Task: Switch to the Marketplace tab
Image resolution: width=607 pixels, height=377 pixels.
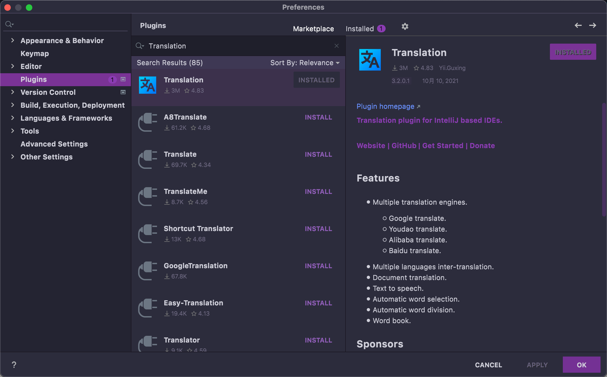Action: [313, 29]
